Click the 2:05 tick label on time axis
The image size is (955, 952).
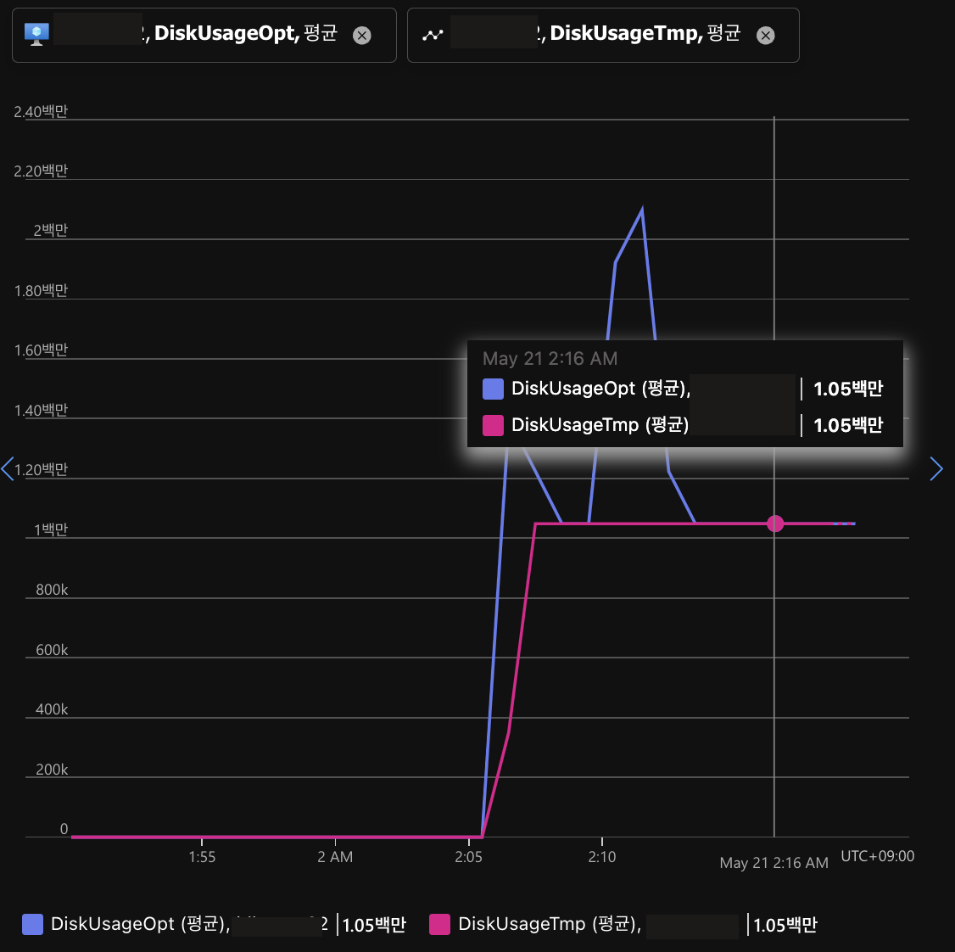click(468, 857)
